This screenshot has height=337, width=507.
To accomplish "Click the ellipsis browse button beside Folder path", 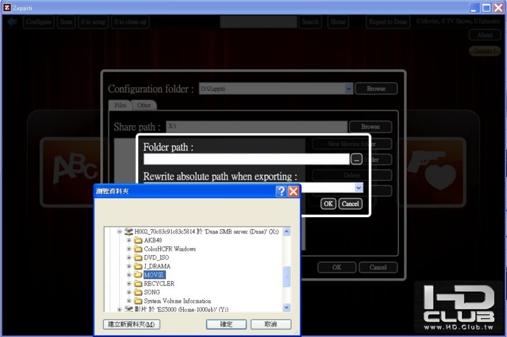I will click(356, 159).
